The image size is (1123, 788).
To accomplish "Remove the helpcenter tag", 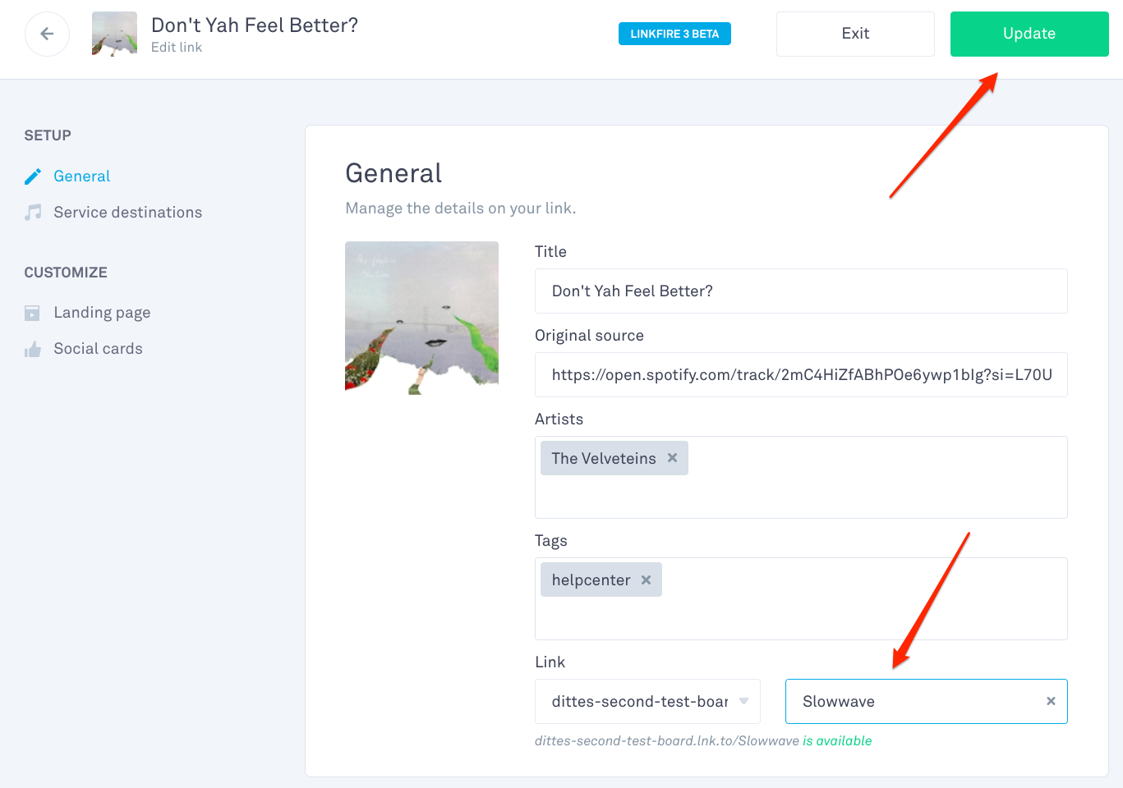I will coord(646,580).
